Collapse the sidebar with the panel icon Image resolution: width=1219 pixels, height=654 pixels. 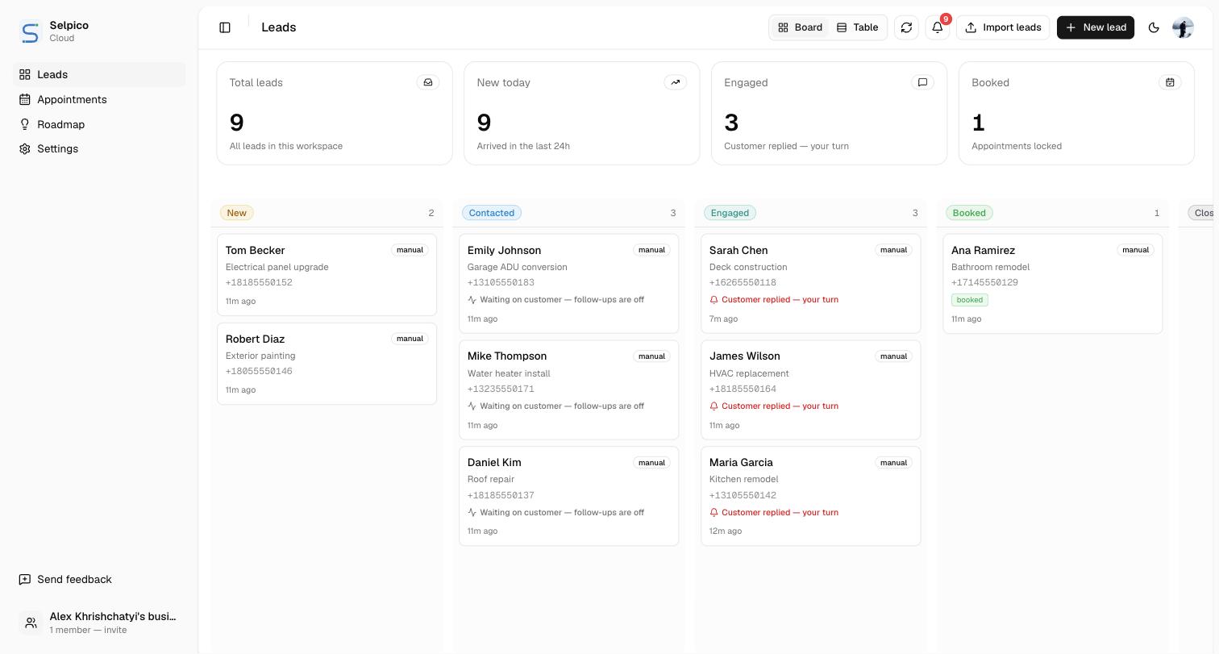click(x=225, y=27)
